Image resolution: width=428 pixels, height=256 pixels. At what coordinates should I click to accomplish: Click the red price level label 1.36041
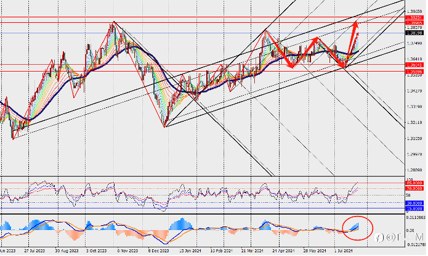click(414, 65)
